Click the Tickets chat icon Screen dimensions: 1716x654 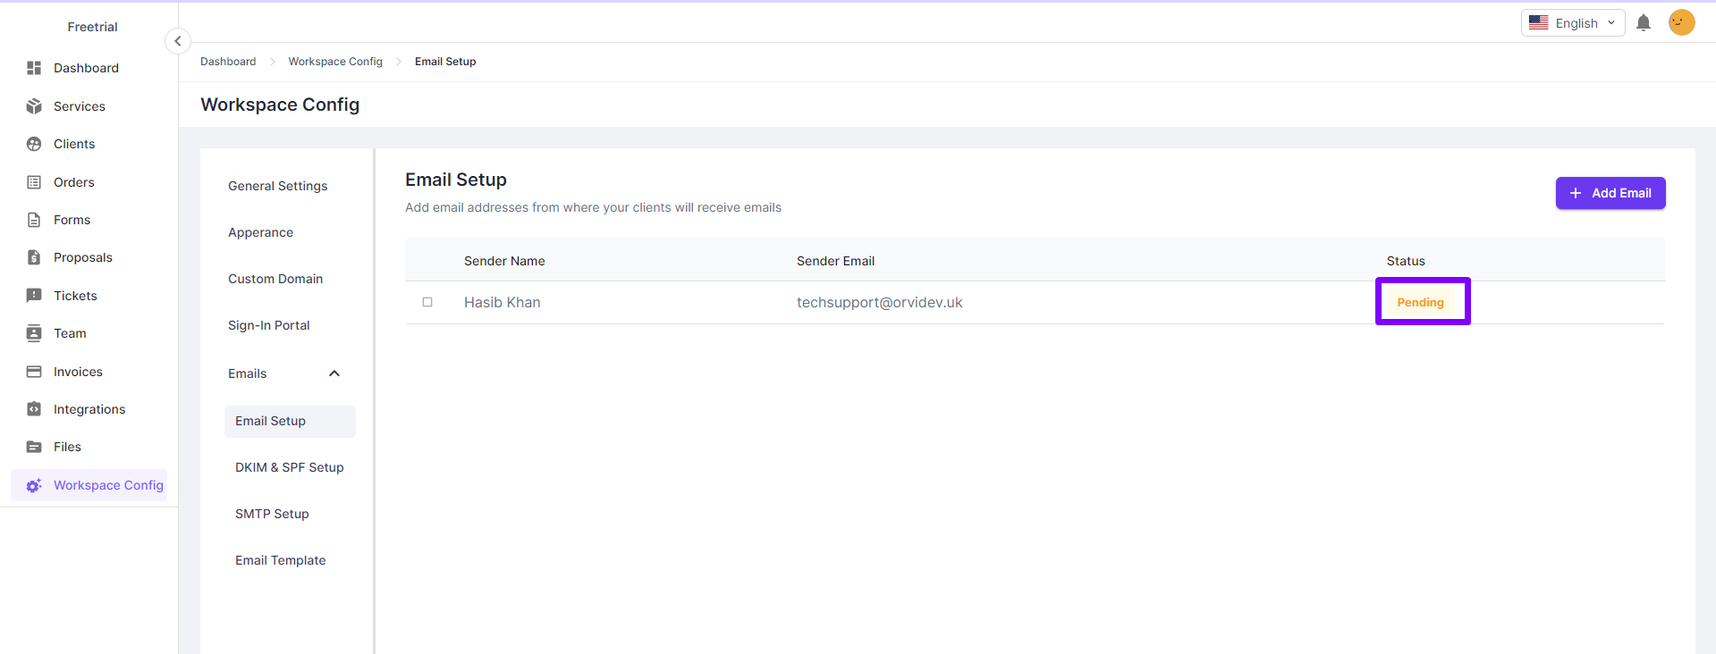coord(34,296)
